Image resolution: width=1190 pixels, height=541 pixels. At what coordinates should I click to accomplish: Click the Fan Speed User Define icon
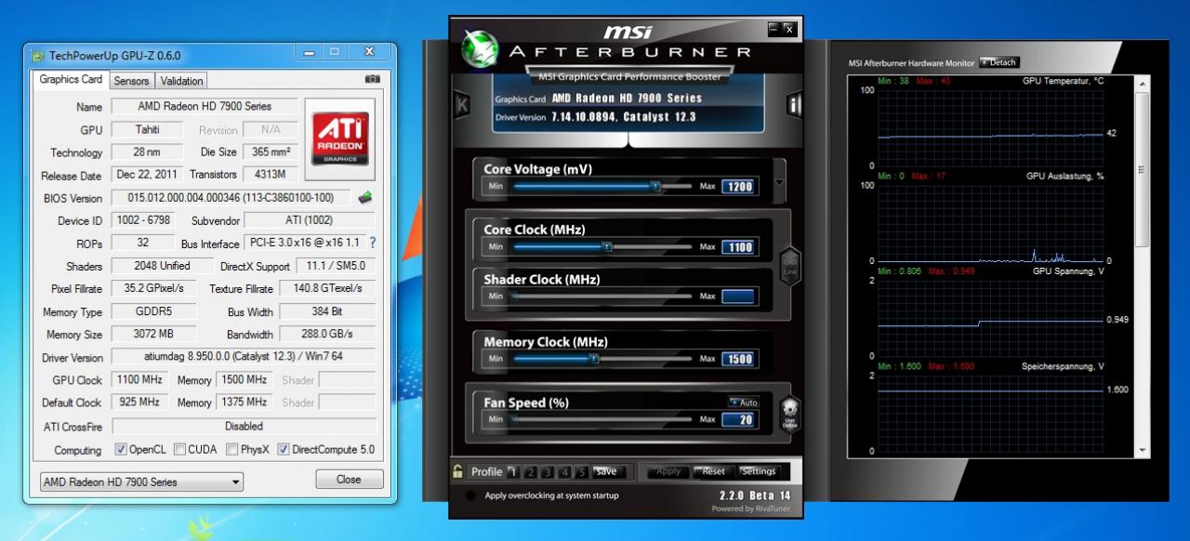789,413
